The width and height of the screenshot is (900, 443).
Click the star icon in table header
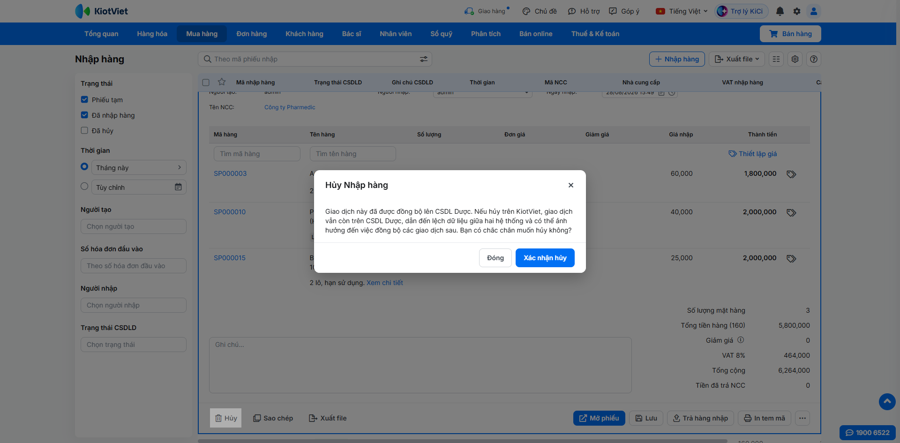pyautogui.click(x=222, y=82)
